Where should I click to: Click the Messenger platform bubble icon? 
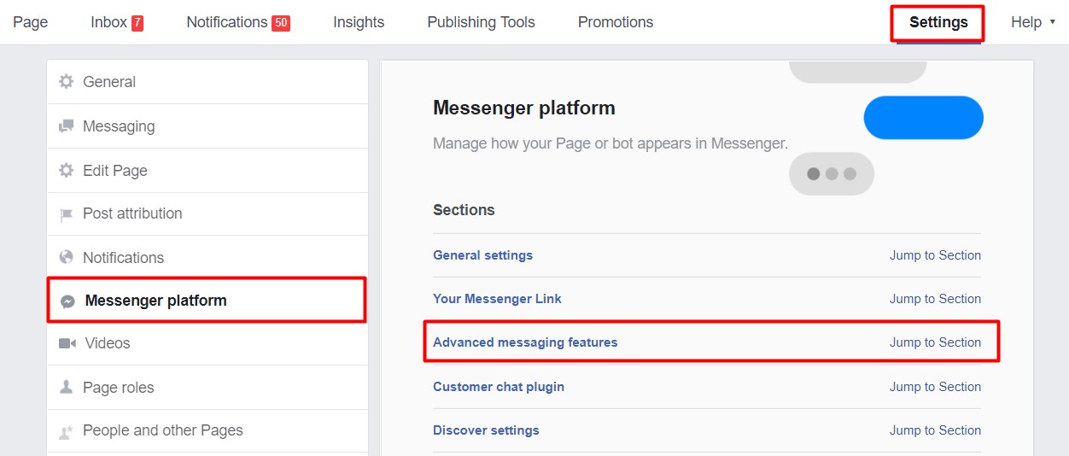(x=67, y=301)
